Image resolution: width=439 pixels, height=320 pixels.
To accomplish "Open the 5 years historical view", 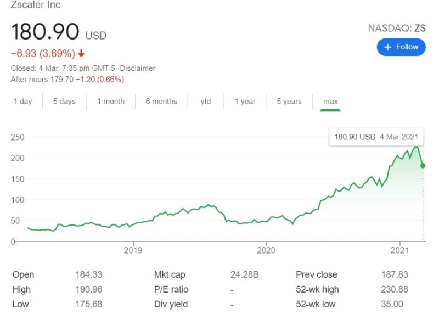I will (x=289, y=101).
